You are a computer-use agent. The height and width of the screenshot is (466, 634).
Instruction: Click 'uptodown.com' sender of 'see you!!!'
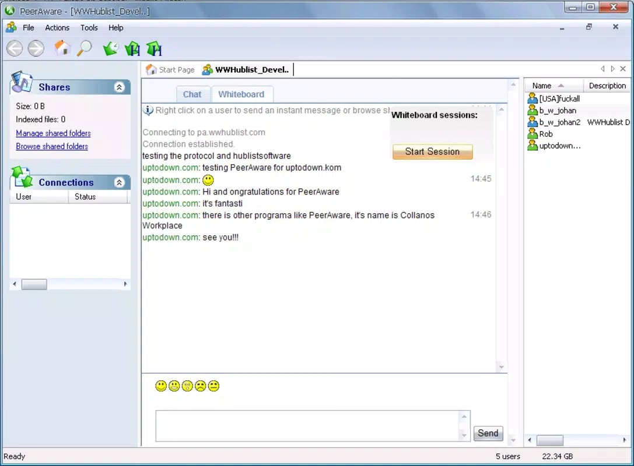pos(171,238)
